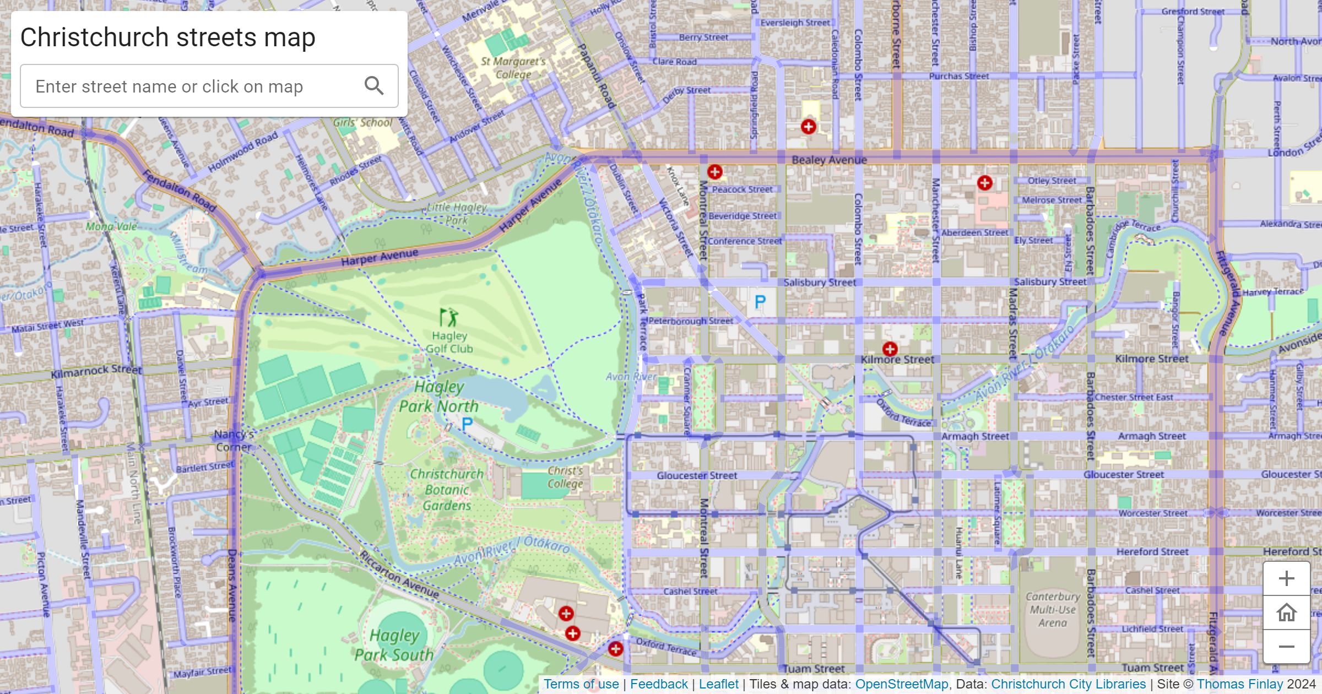1322x694 pixels.
Task: Click the Holmwood Road label
Action: (243, 153)
